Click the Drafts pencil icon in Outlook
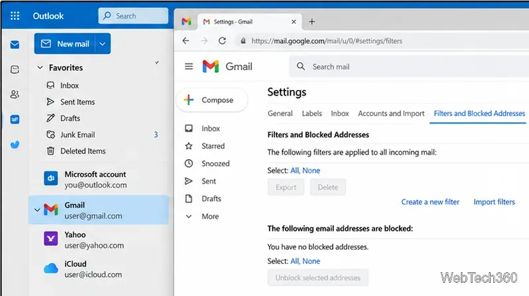The image size is (529, 296). (x=50, y=118)
